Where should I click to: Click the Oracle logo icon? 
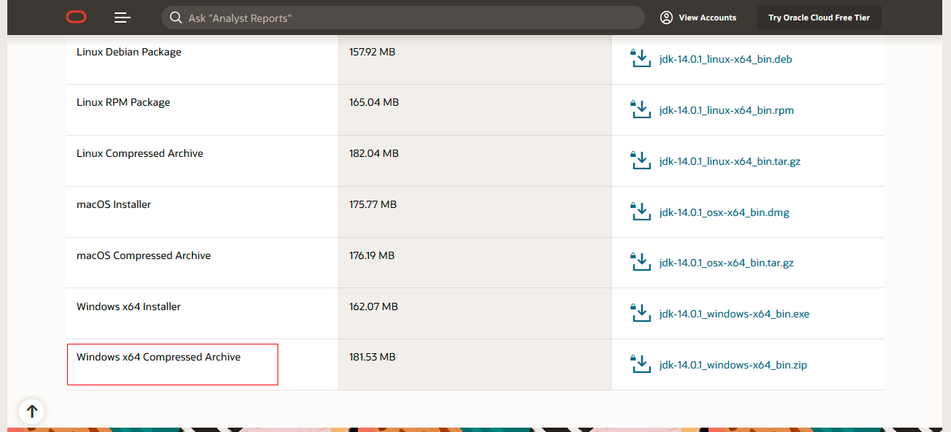[x=76, y=18]
